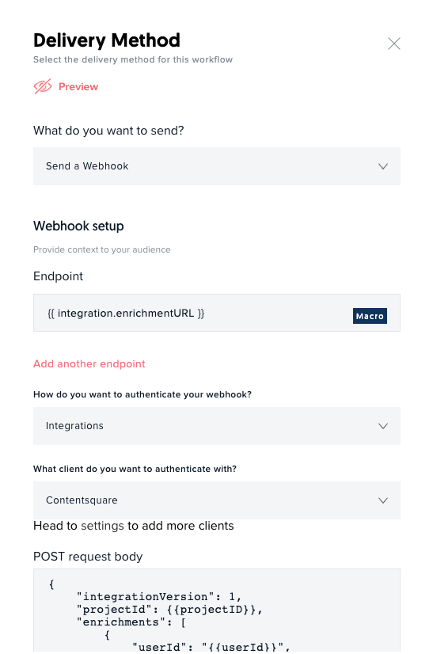433x654 pixels.
Task: Close the Delivery Method panel
Action: [x=393, y=44]
